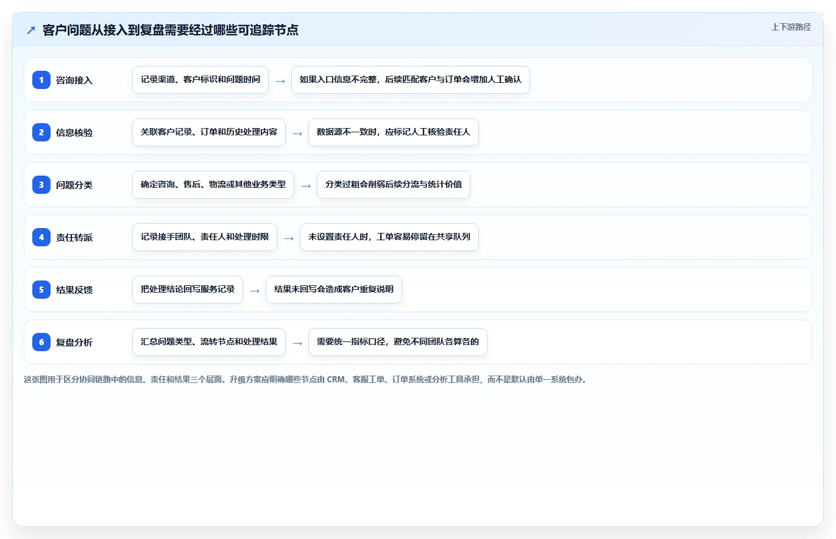Click the box 记录接手团队、责任人和处理时限
This screenshot has height=539, width=836.
click(x=205, y=237)
